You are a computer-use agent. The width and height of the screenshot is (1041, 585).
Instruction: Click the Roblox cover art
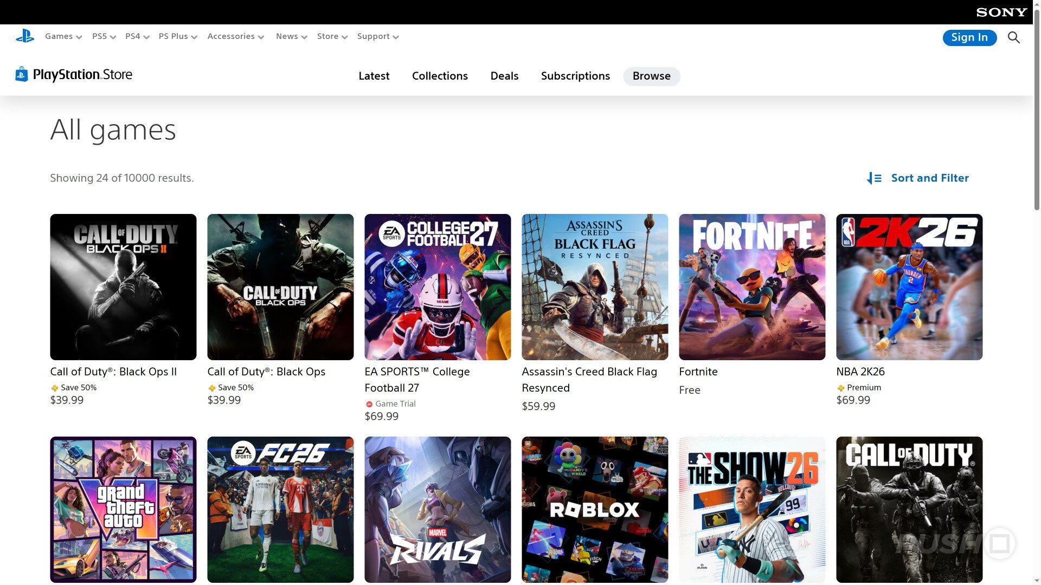pyautogui.click(x=595, y=510)
